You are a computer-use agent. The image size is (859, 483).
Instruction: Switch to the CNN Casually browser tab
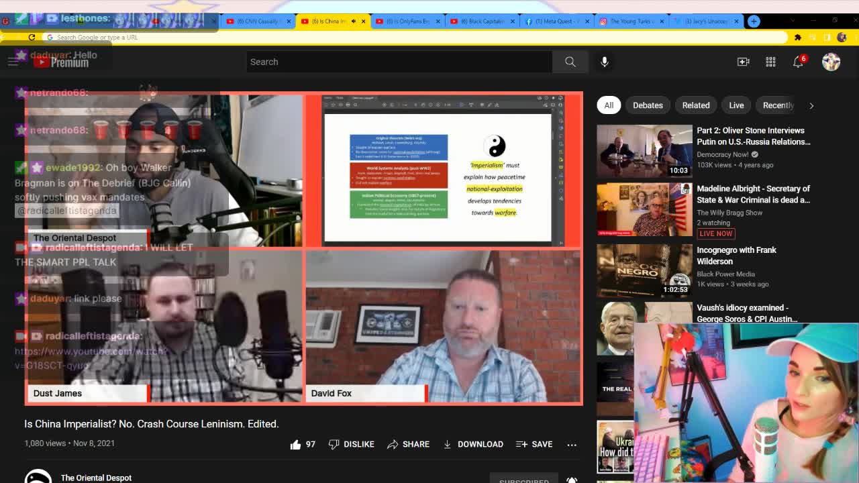[x=258, y=21]
